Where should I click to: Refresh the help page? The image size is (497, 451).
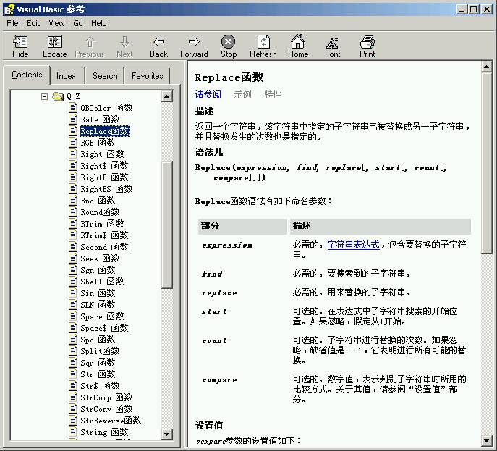pos(263,46)
